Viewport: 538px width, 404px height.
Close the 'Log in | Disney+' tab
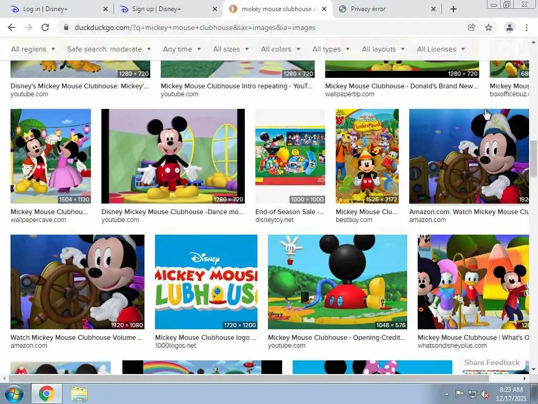tap(105, 9)
